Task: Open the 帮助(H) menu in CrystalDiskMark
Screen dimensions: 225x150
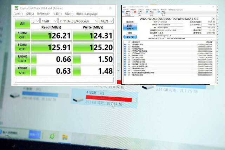Action: point(69,14)
